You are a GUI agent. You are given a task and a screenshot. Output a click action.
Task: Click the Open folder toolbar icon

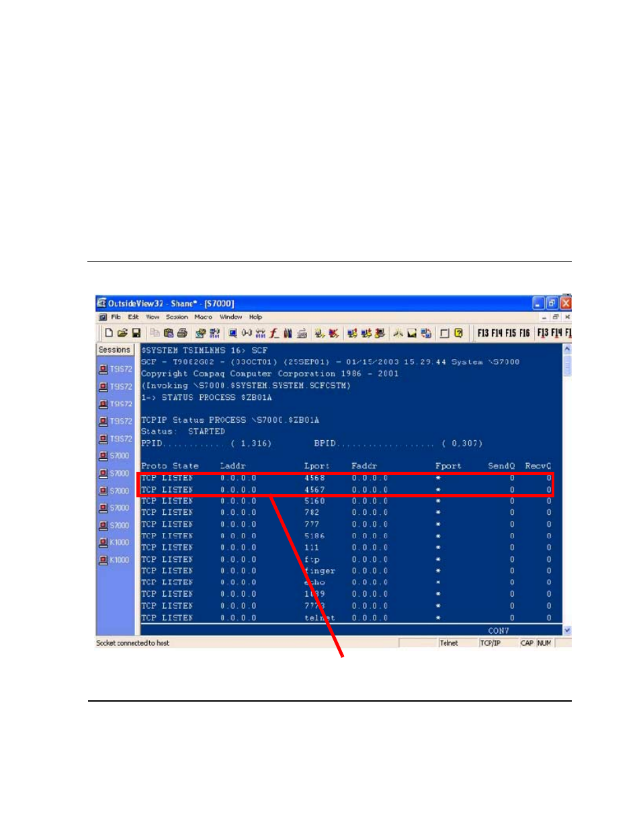click(122, 333)
